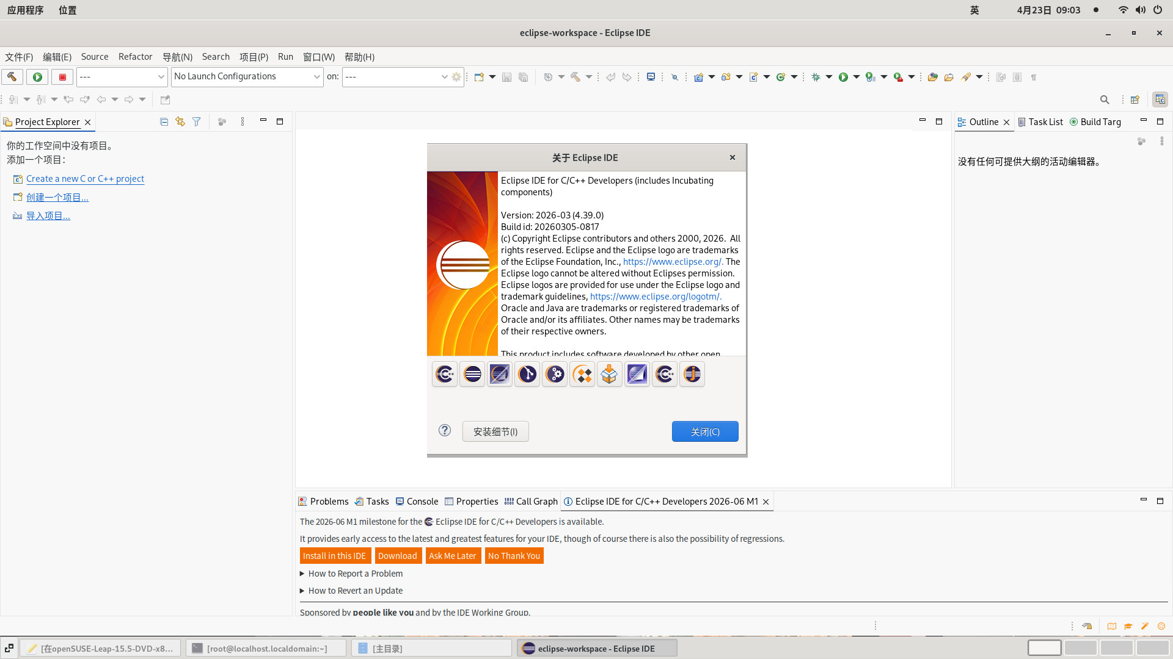Viewport: 1173px width, 659px height.
Task: Toggle the show whitespace characters pilcrow icon
Action: coord(1034,77)
